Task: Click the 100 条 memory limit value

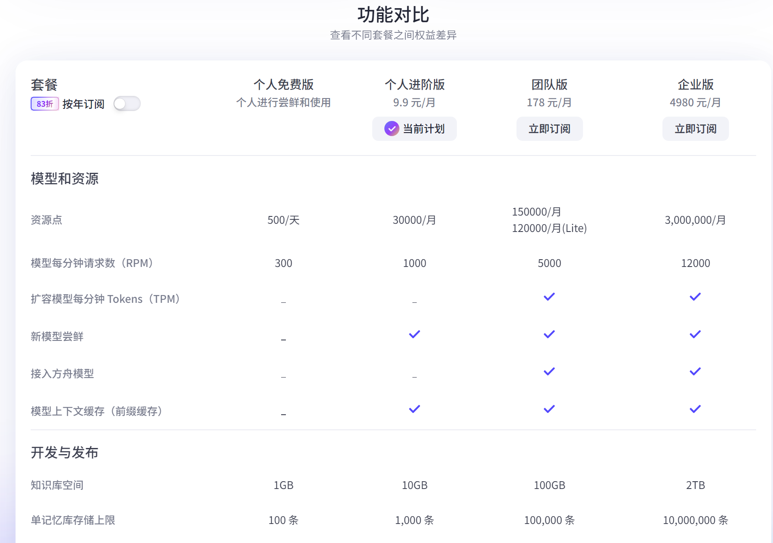Action: [x=284, y=520]
